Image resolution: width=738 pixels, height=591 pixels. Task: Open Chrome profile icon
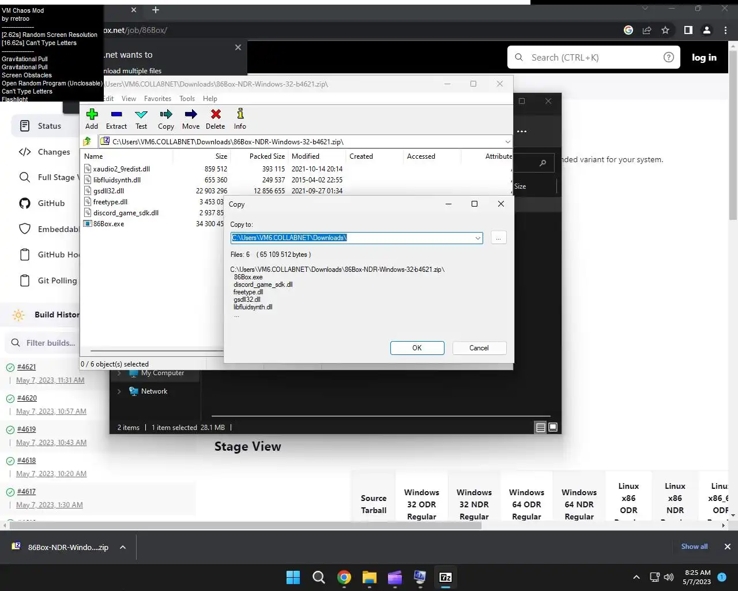click(x=707, y=30)
